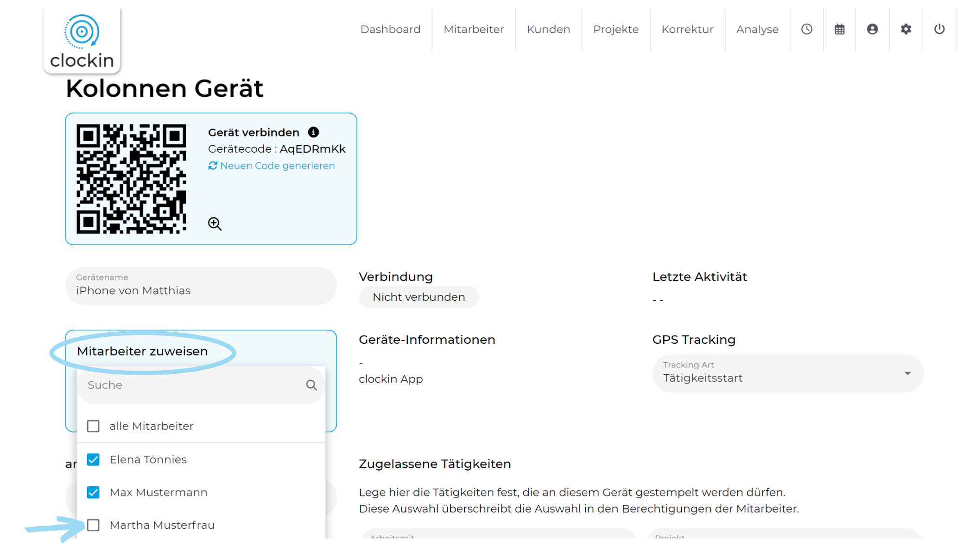Click the Letzte Aktivität heading
Viewport: 963px width, 552px height.
tap(700, 277)
